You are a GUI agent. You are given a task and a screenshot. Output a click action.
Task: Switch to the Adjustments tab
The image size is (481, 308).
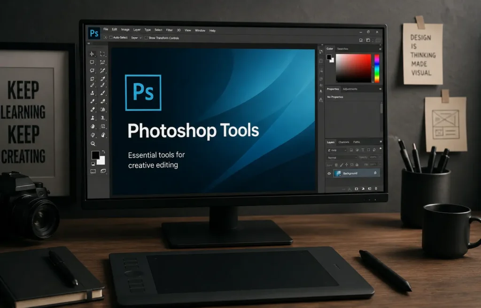tap(350, 89)
